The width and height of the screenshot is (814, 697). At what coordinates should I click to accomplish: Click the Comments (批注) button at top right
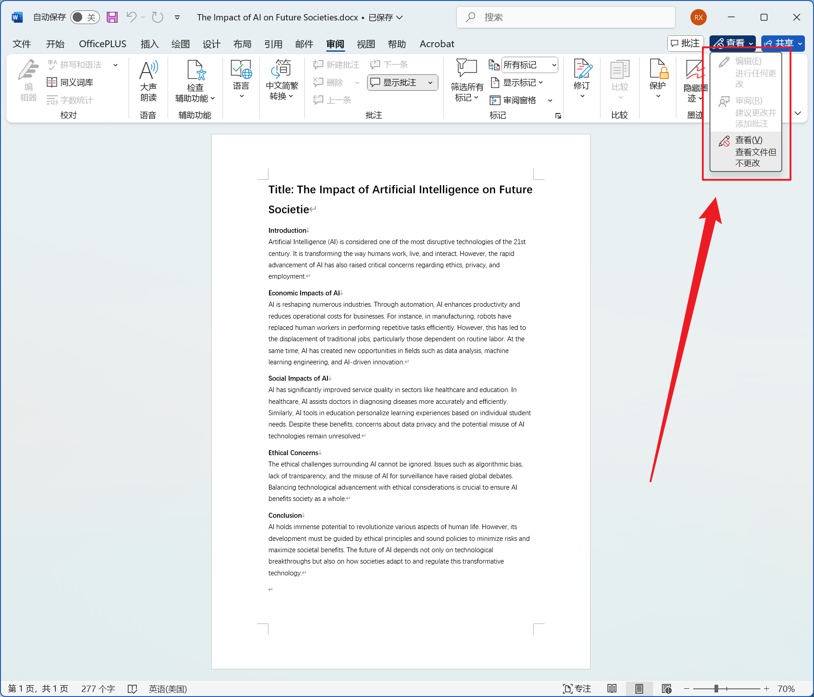685,43
